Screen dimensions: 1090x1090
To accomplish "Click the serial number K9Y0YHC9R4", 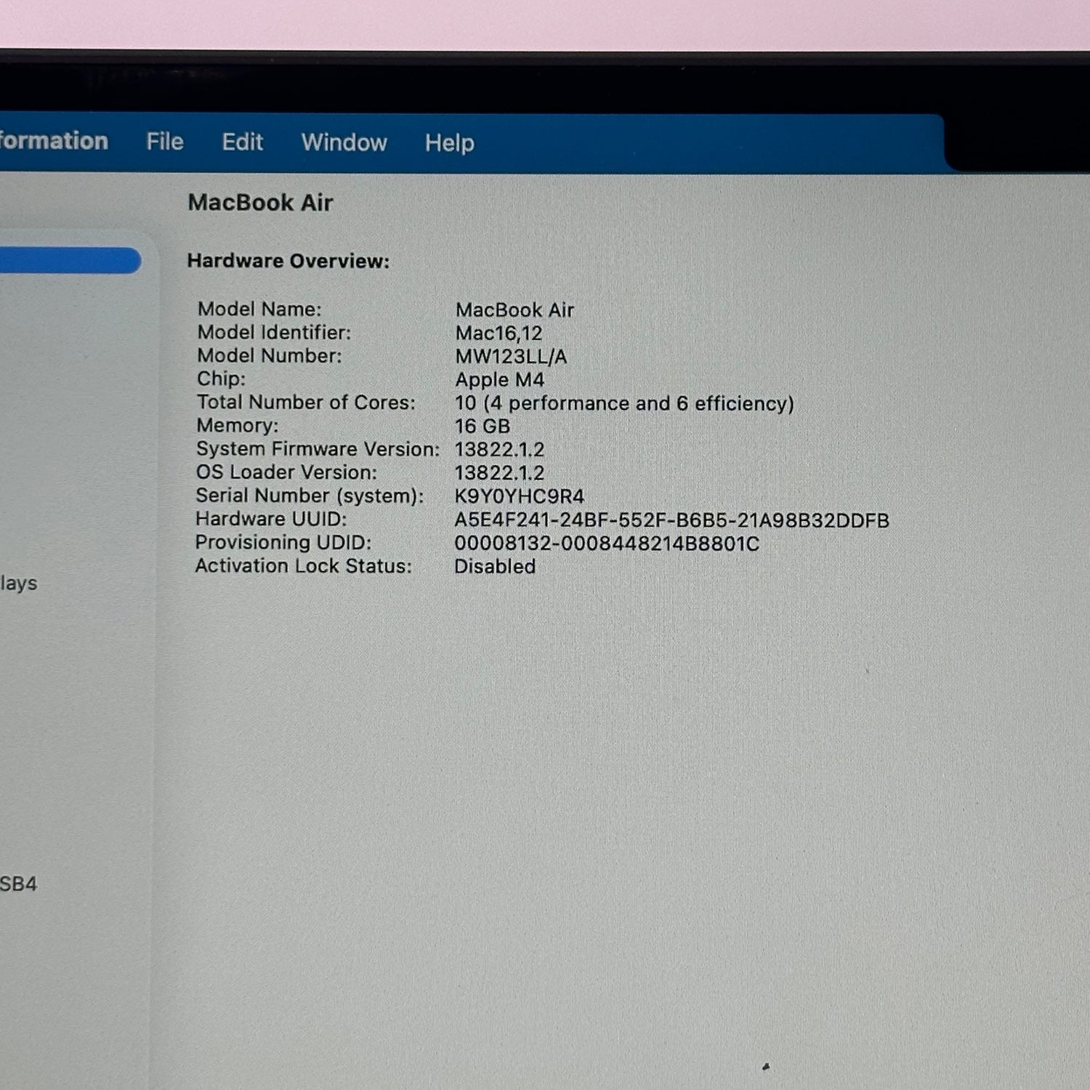I will click(519, 496).
